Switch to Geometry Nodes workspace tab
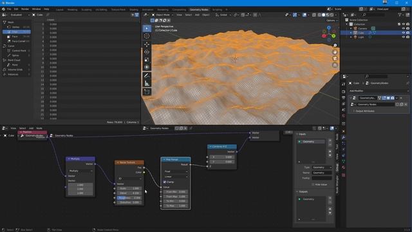The width and height of the screenshot is (412, 232). [x=199, y=10]
